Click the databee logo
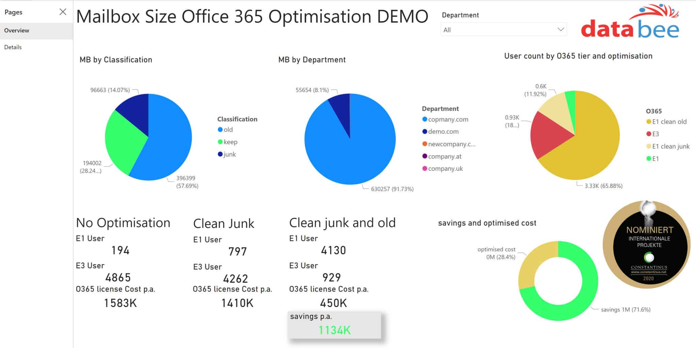Viewport: 696px width, 348px height. click(630, 21)
